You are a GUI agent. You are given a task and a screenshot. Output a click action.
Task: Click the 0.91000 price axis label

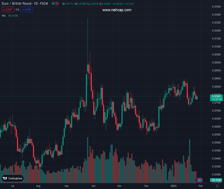[216, 47]
